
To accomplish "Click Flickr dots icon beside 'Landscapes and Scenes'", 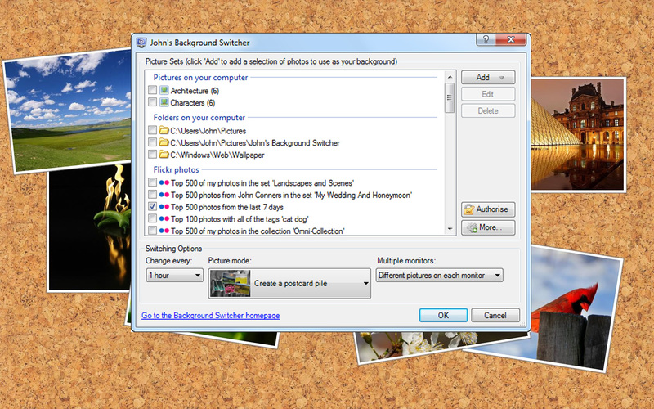I will (x=164, y=182).
